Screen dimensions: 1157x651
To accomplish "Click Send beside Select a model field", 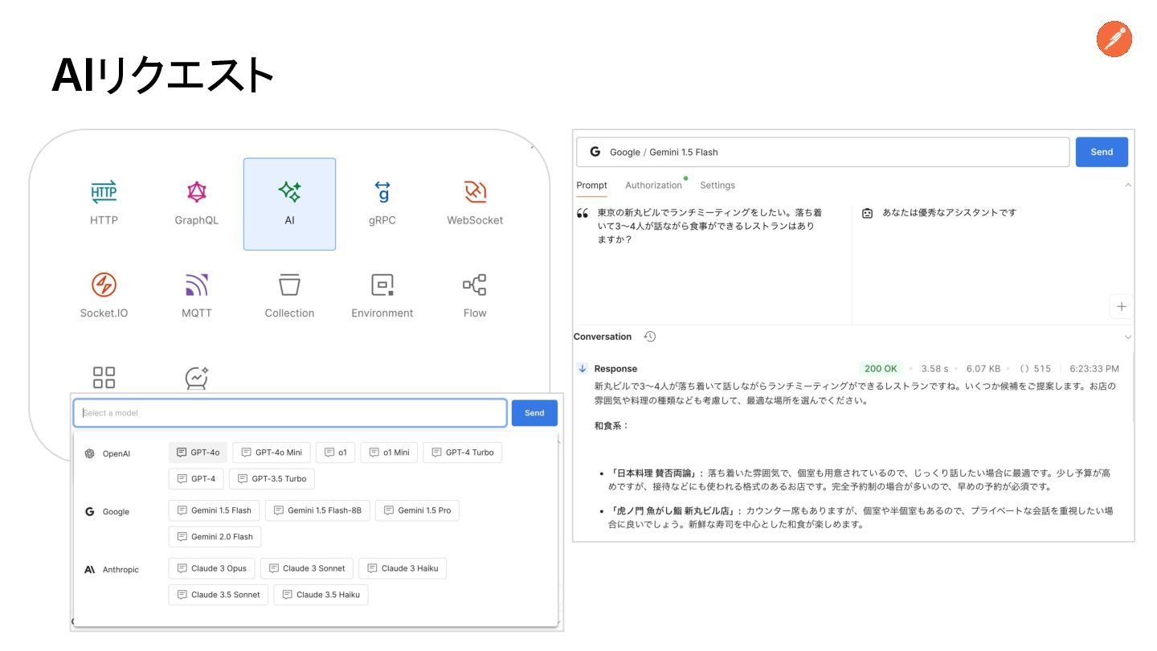I will click(534, 412).
